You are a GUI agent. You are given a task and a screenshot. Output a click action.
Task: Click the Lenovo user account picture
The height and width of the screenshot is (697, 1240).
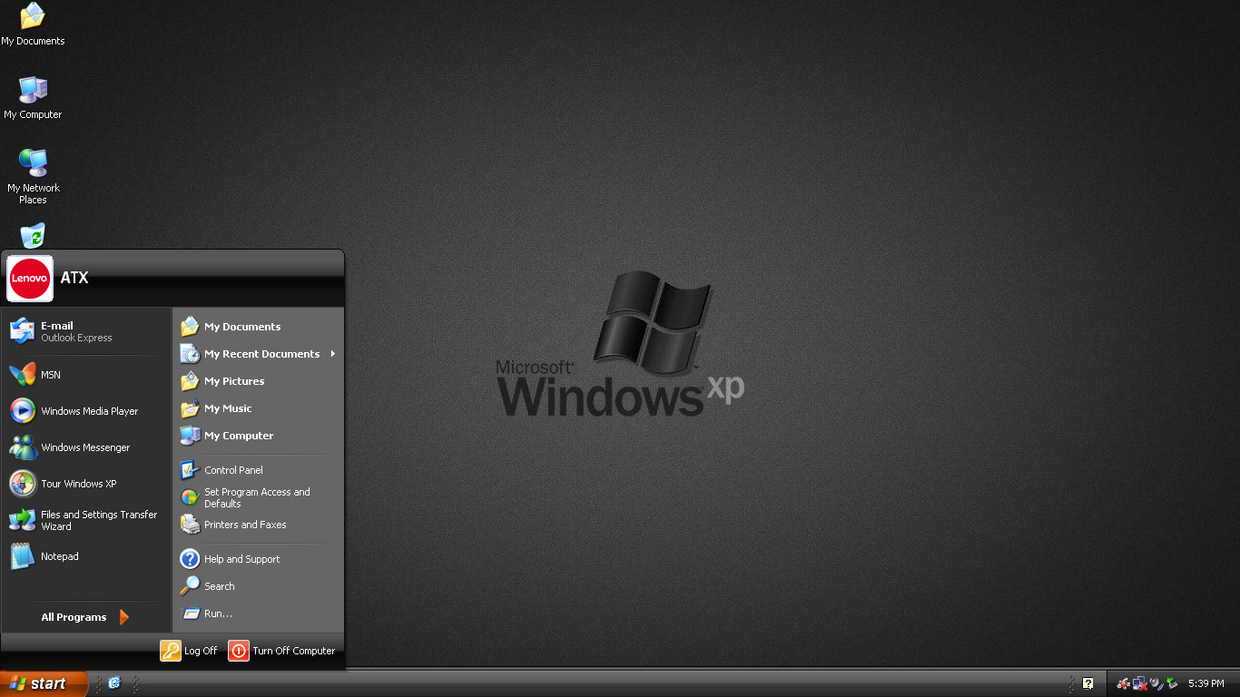(30, 279)
